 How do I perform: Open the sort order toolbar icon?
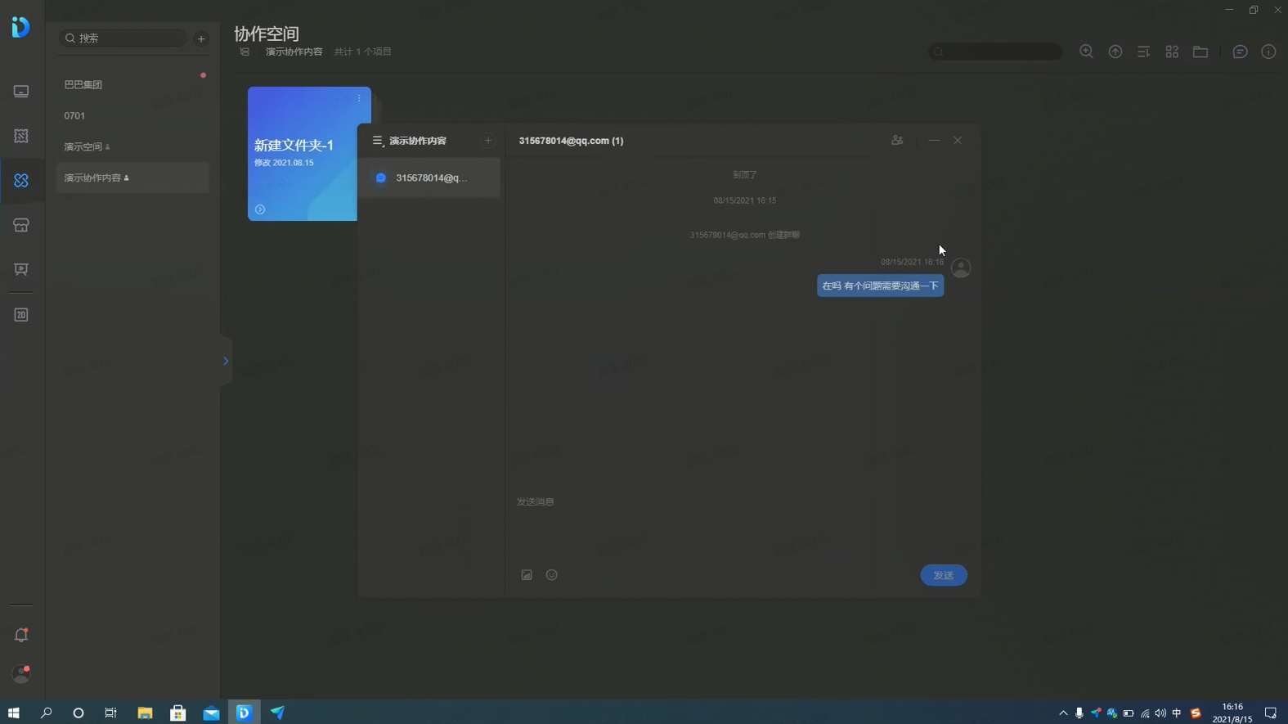point(1143,52)
